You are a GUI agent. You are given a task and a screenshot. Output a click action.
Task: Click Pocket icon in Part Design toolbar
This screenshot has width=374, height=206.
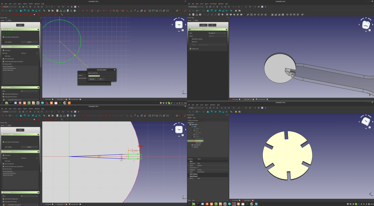click(x=248, y=15)
